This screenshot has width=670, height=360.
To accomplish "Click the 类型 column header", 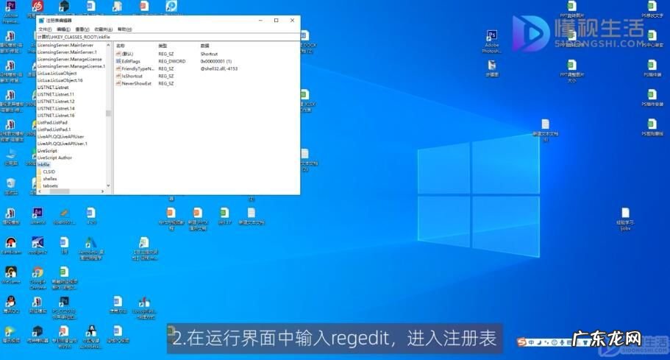I will 163,46.
